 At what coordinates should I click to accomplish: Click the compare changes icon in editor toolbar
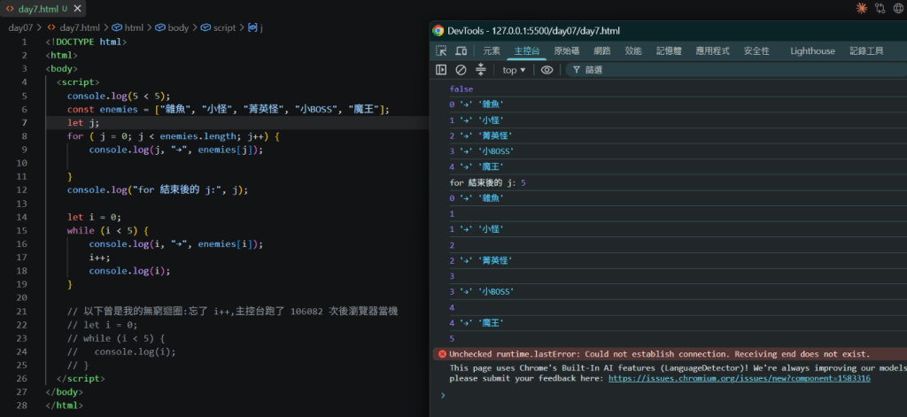pyautogui.click(x=880, y=8)
